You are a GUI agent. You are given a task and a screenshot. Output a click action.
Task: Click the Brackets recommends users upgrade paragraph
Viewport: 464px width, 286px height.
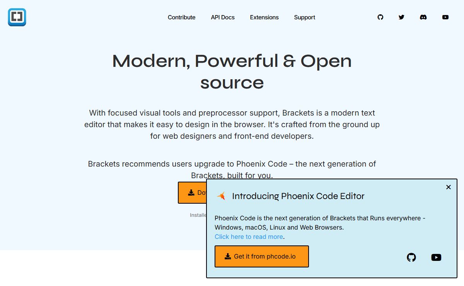(232, 170)
